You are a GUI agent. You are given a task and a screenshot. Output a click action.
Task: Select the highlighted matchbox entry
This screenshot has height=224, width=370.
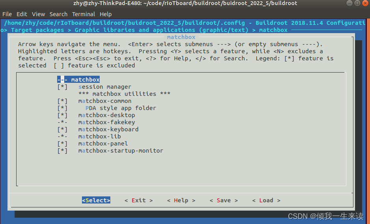78,80
